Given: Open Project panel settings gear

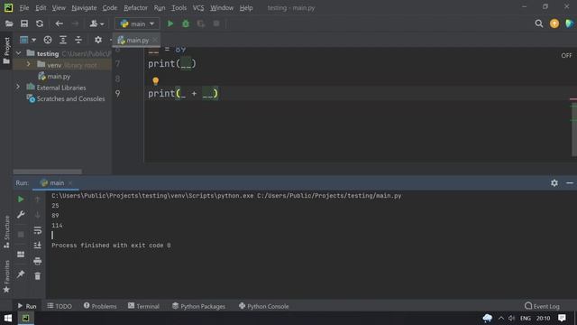Looking at the screenshot, I should tap(98, 40).
